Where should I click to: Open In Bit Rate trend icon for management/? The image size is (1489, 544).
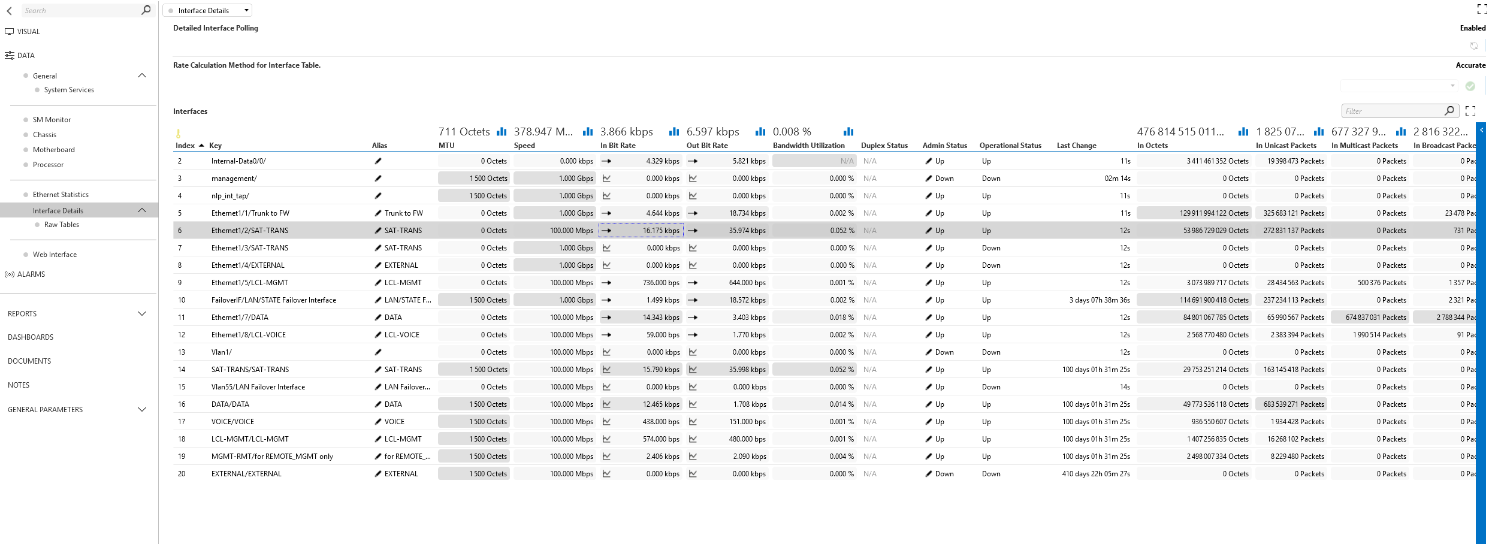point(606,179)
